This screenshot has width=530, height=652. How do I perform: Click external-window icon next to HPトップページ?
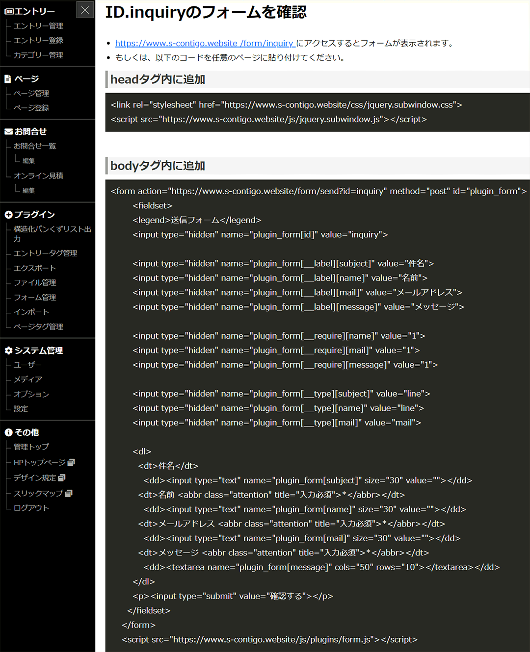coord(71,462)
